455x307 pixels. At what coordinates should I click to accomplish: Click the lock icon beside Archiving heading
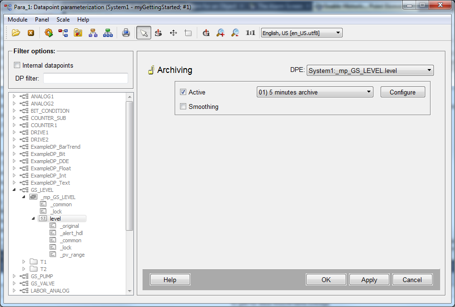(151, 70)
